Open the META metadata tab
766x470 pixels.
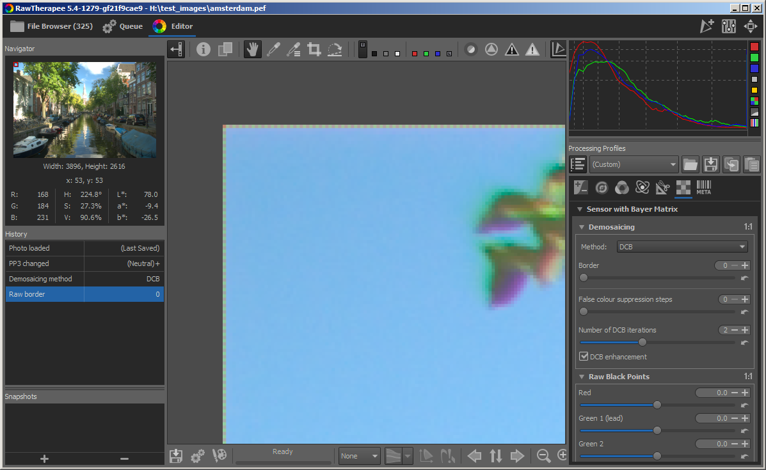(x=703, y=187)
